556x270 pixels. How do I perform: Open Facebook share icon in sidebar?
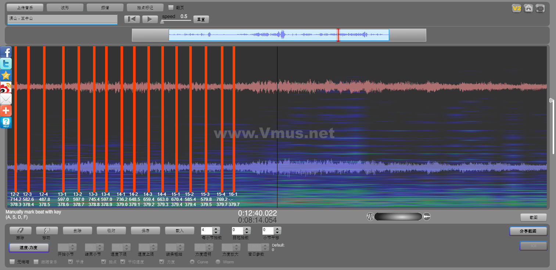(x=6, y=52)
